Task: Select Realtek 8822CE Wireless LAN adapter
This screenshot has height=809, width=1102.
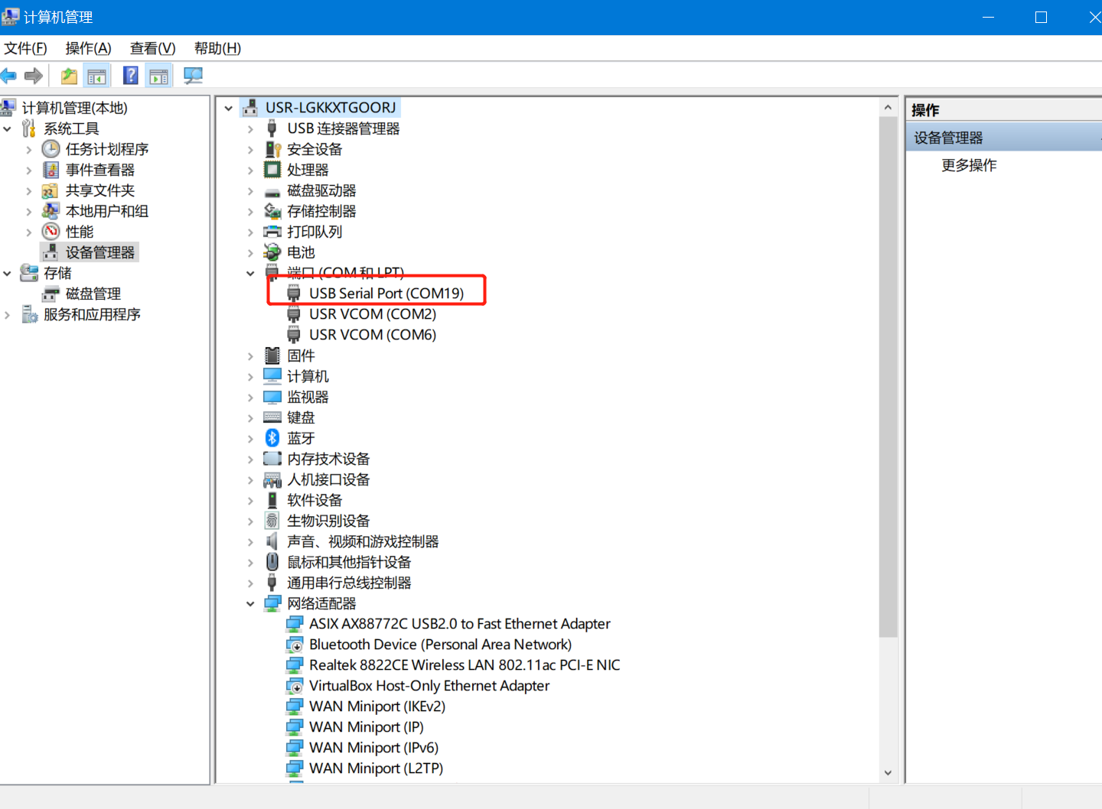Action: click(x=464, y=665)
